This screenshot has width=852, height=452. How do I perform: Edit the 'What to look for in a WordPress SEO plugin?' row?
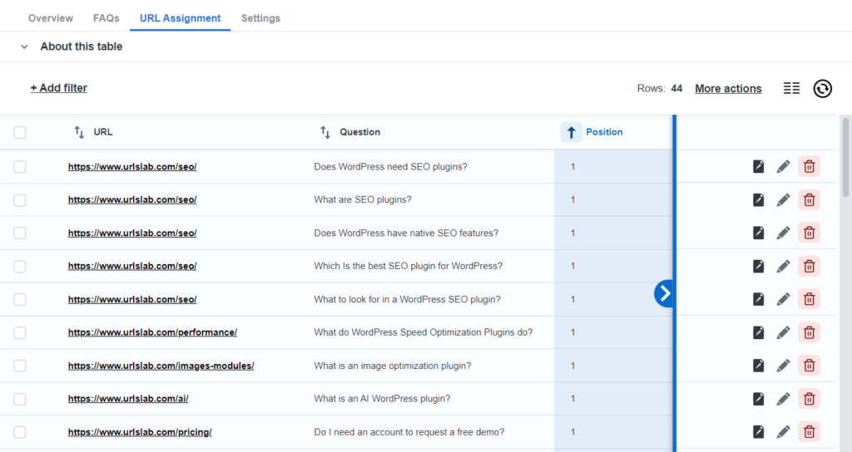point(783,299)
